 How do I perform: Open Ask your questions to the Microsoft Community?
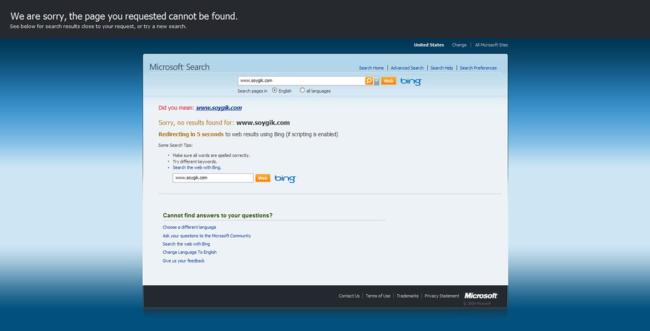[x=206, y=236]
